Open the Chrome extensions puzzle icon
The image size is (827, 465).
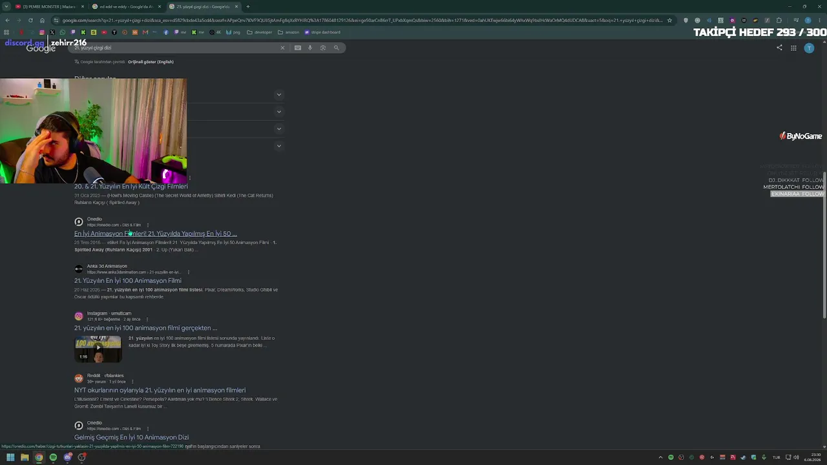click(779, 20)
